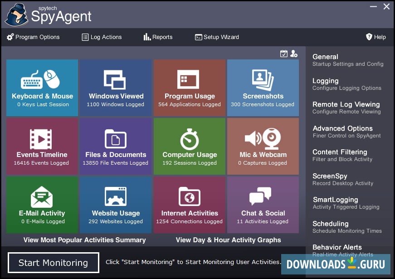Click the Mic & Webcam speaker icon
The height and width of the screenshot is (279, 395).
tap(253, 138)
